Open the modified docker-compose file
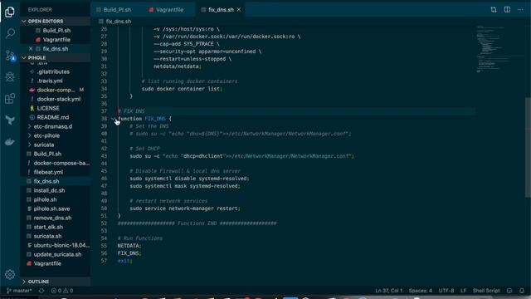531x299 pixels. pyautogui.click(x=56, y=91)
